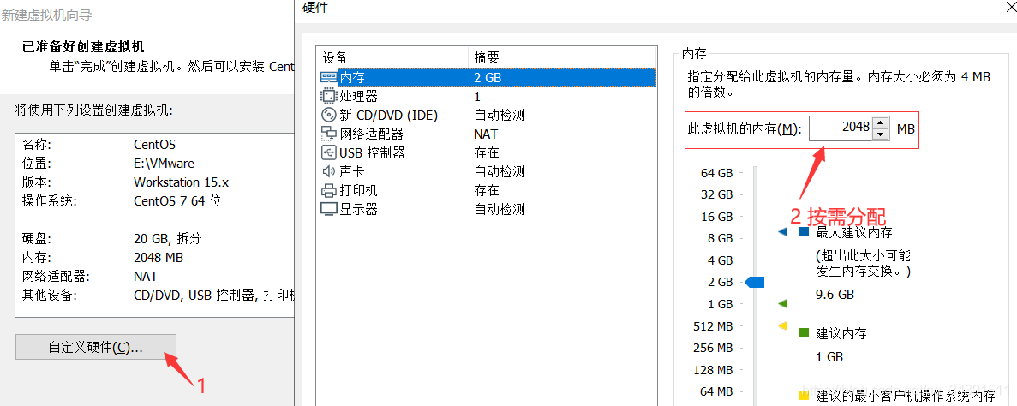
Task: Click the blue memory slider thumb at 2 GB
Action: [x=755, y=282]
